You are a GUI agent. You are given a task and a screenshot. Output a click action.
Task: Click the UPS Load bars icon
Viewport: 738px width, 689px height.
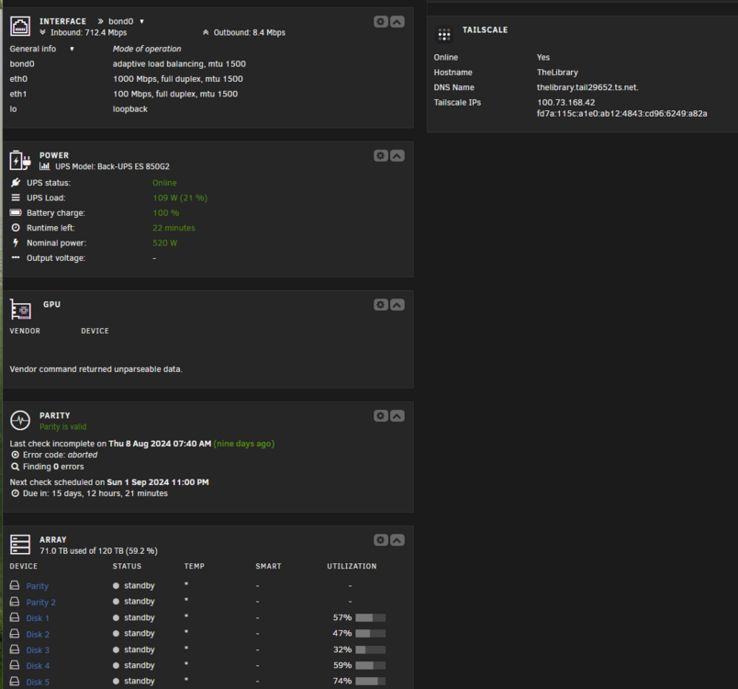point(16,198)
